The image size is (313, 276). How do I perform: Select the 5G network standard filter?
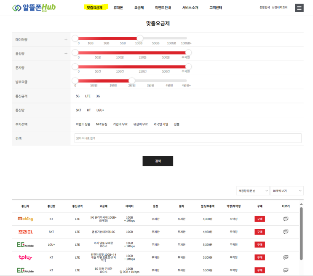78,96
